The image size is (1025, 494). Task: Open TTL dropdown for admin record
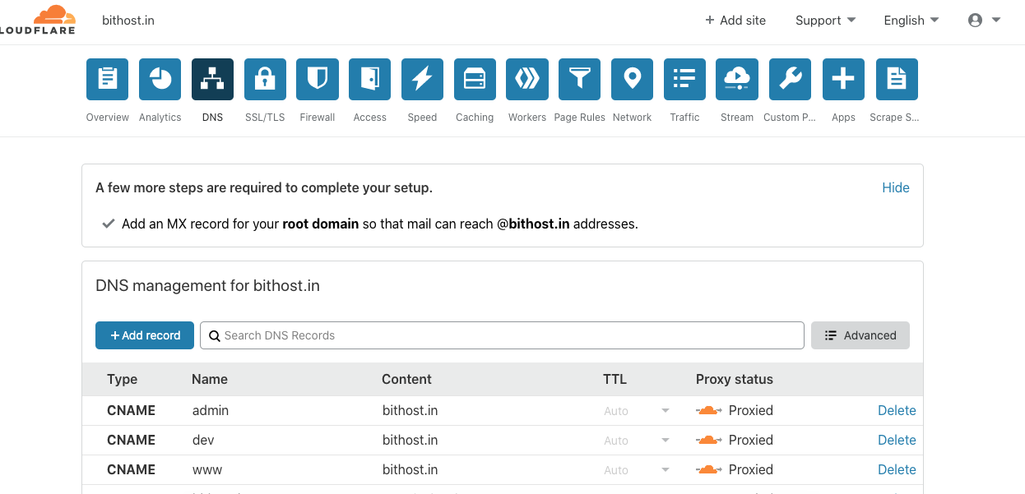point(637,411)
